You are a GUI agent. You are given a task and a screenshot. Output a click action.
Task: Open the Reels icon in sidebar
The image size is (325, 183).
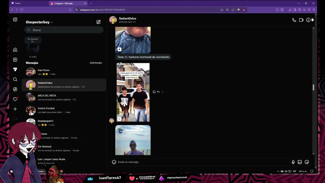[x=15, y=60]
